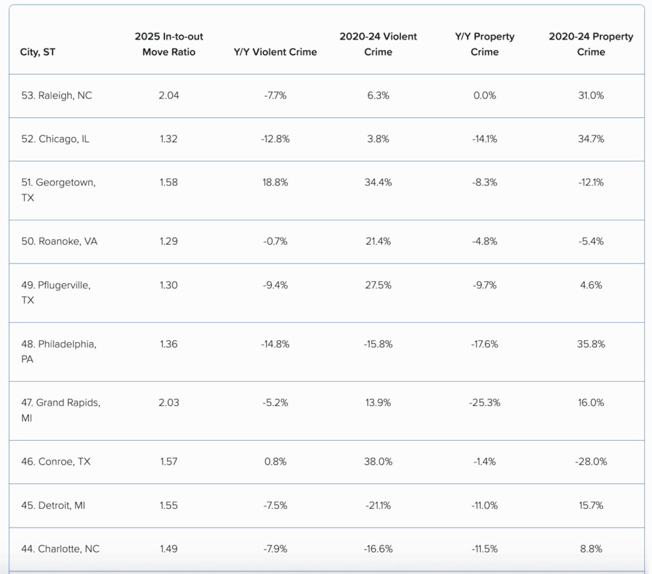
Task: Select Georgetown's 34.4% violent crime value
Action: [x=378, y=182]
